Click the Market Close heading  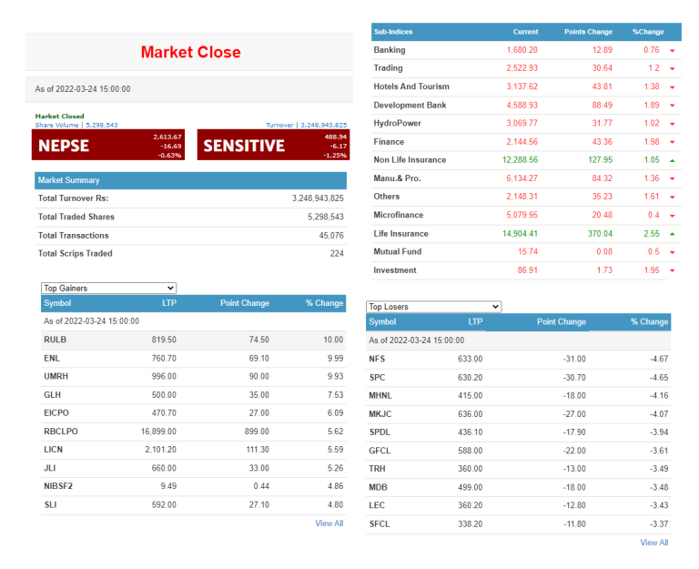coord(191,52)
